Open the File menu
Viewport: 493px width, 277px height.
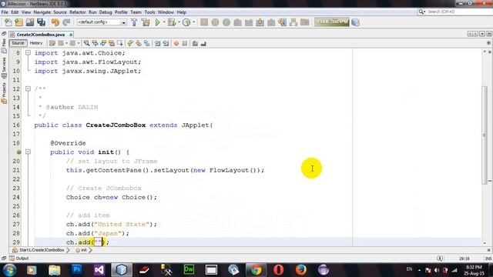pos(5,12)
